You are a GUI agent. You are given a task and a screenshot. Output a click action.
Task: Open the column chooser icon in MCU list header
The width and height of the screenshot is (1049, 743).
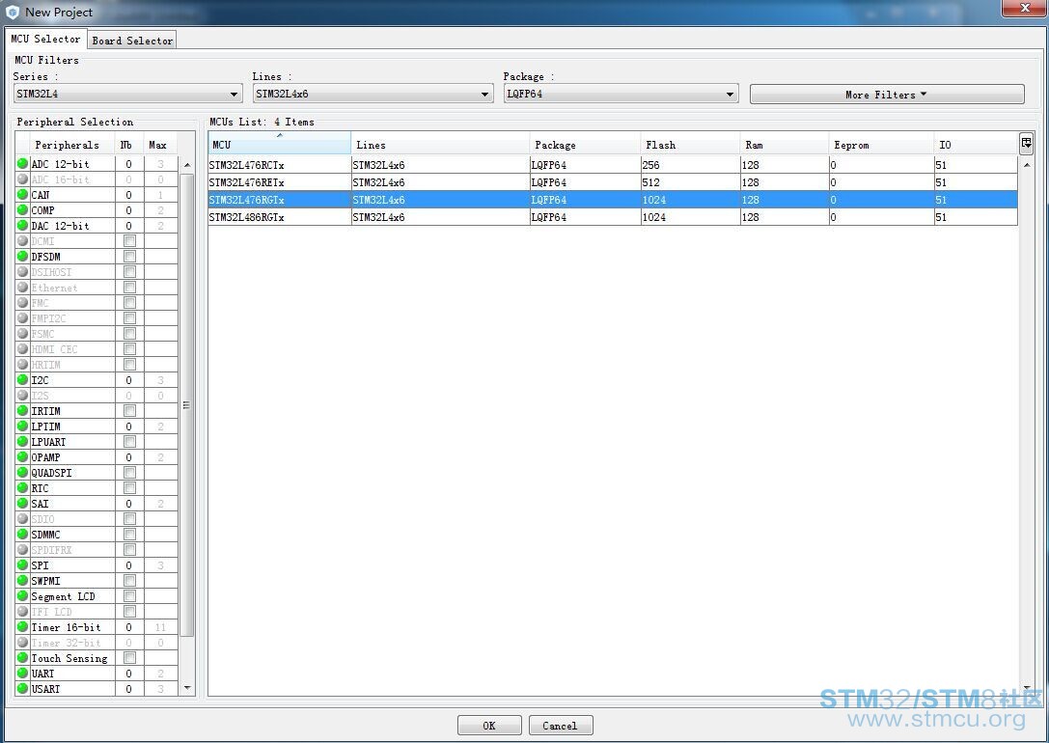tap(1026, 143)
